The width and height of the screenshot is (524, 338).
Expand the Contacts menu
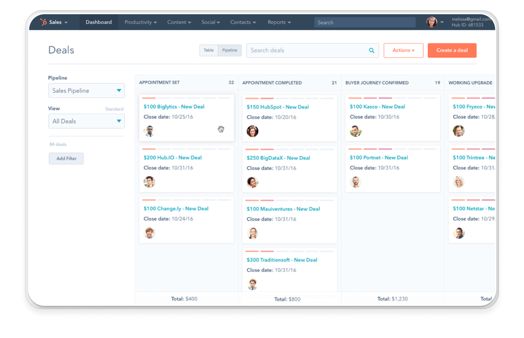click(x=243, y=22)
